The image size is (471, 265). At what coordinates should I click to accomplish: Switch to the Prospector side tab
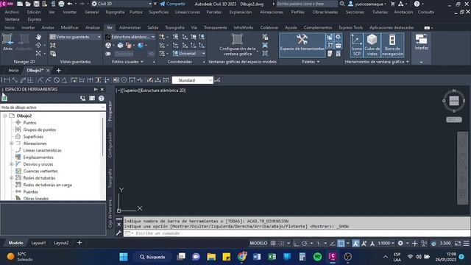(110, 111)
